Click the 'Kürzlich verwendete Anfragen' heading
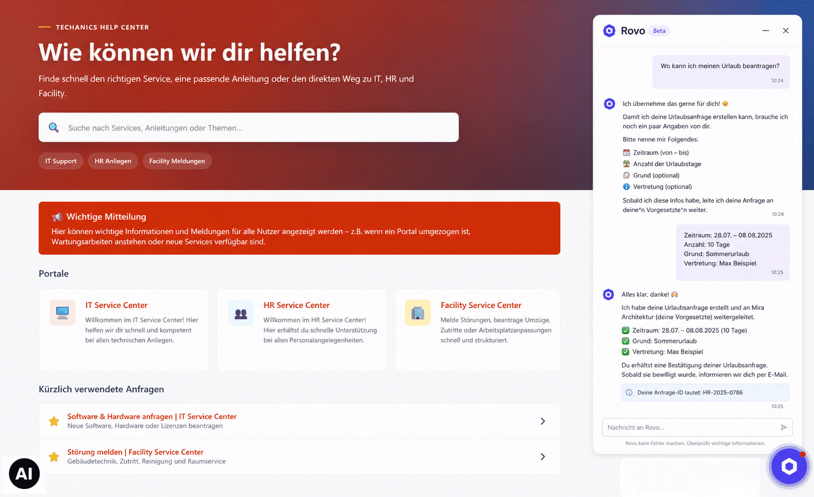The width and height of the screenshot is (814, 497). point(101,389)
